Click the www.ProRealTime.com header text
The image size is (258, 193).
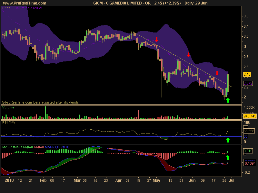tap(25, 3)
